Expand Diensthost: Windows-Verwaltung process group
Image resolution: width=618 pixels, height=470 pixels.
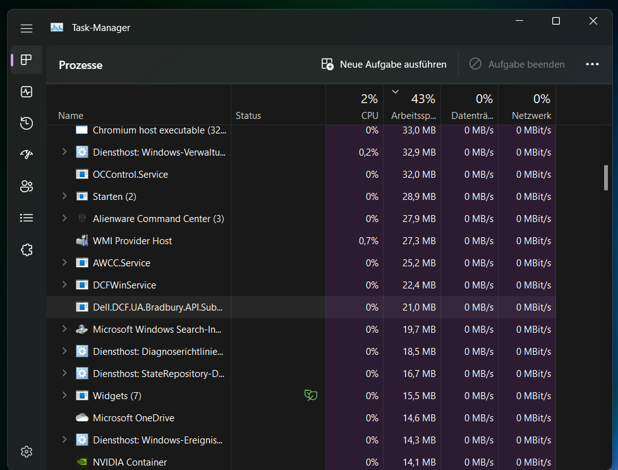coord(64,152)
